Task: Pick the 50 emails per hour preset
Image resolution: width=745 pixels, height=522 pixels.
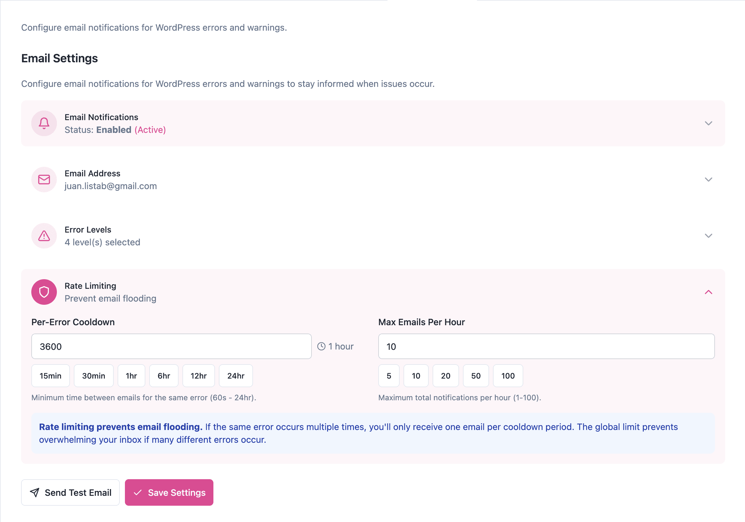Action: click(476, 376)
